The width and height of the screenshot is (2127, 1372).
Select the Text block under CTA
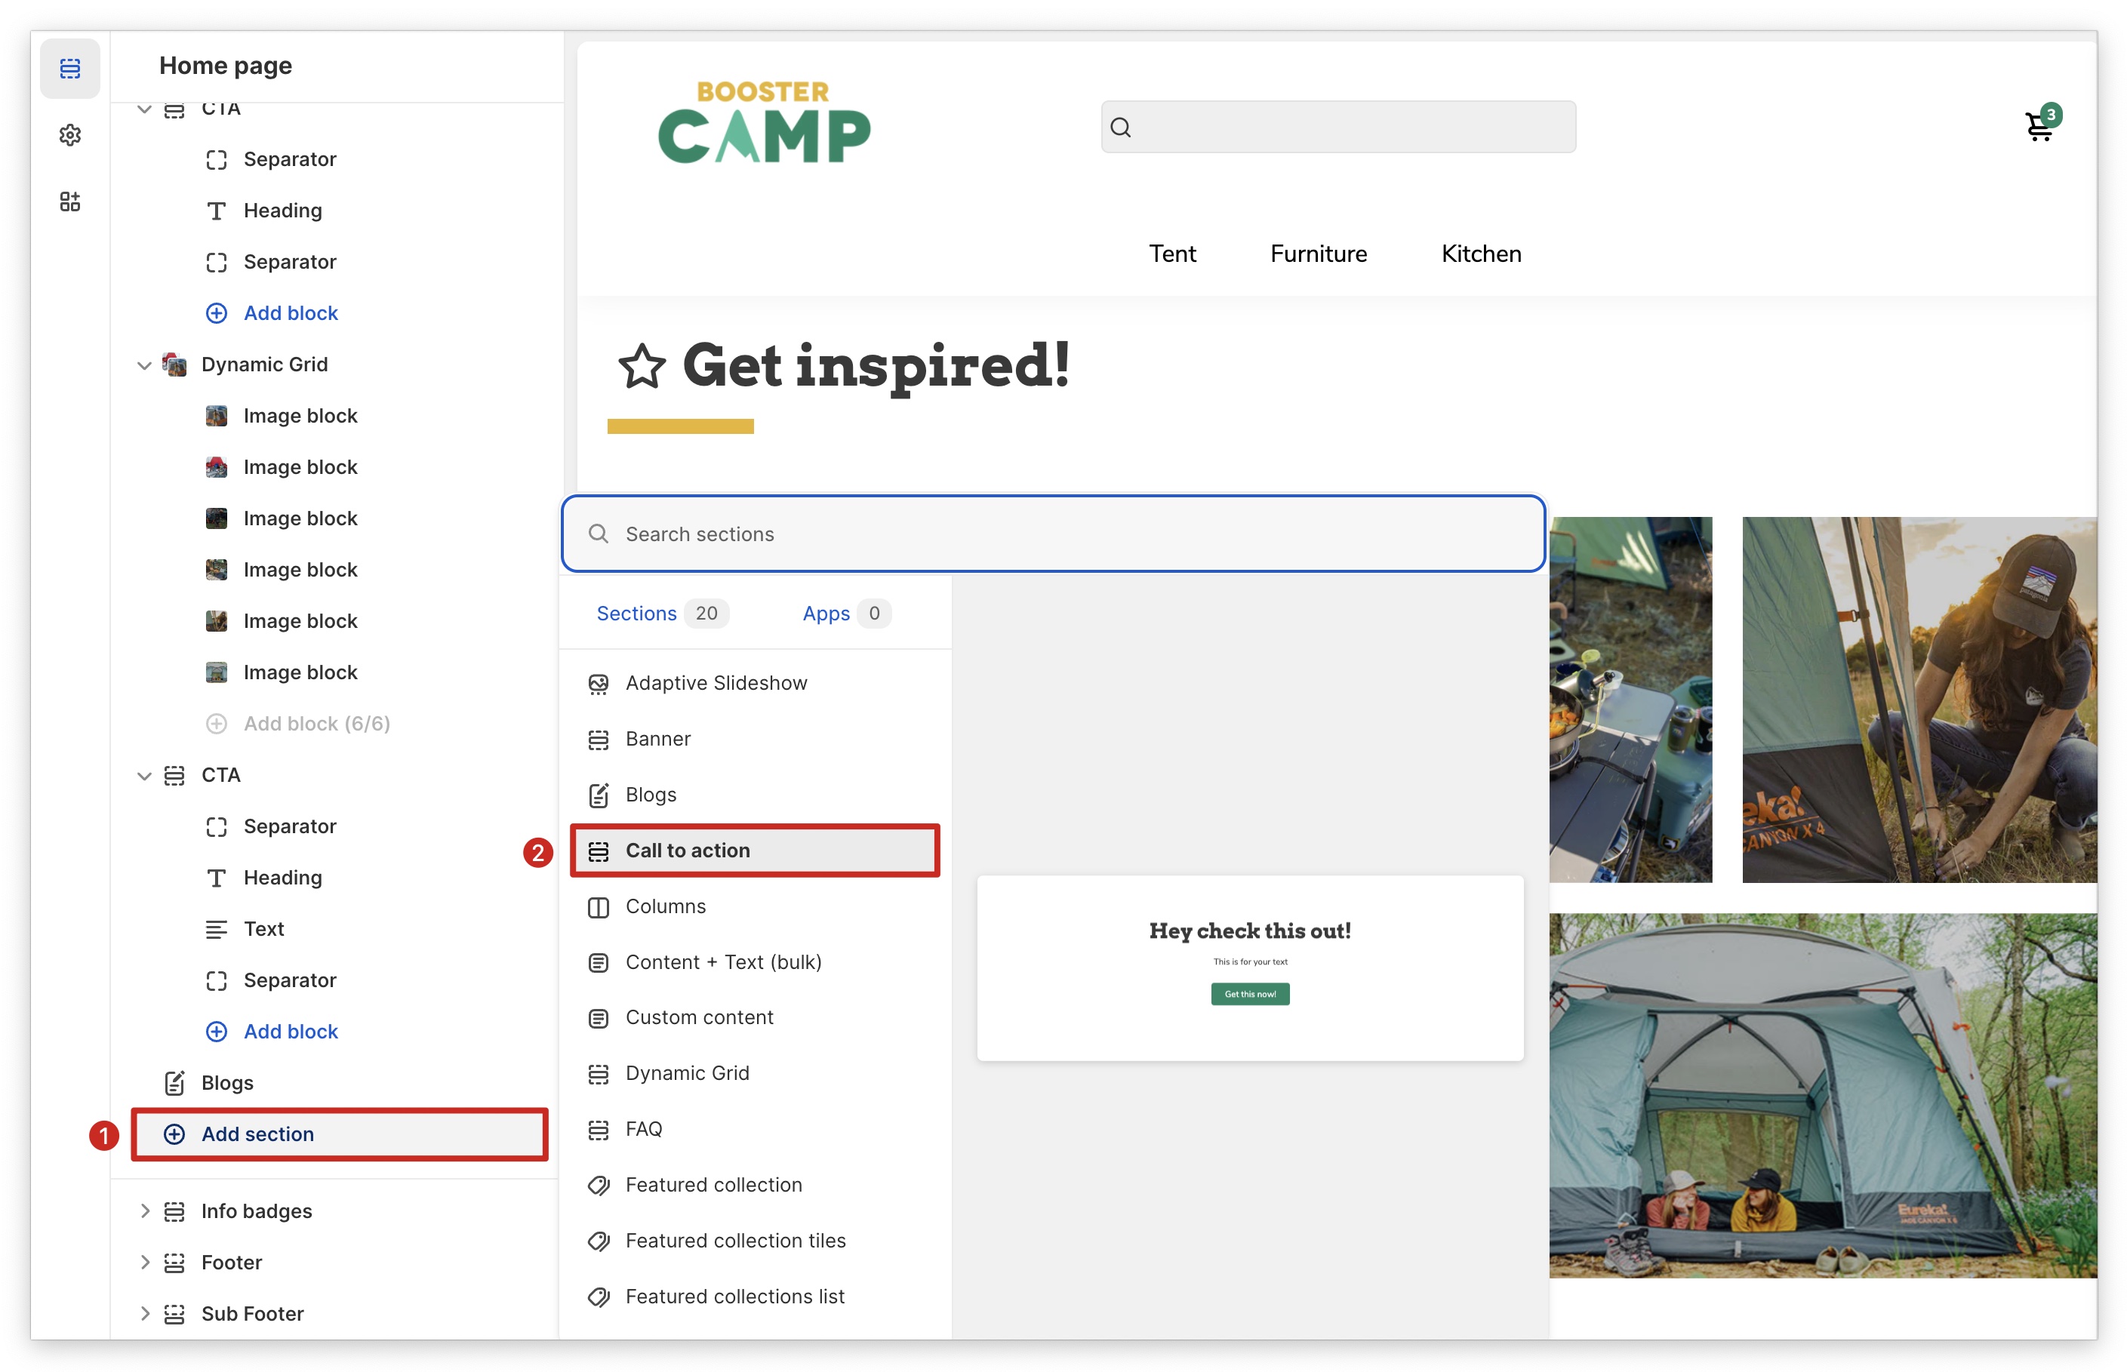click(x=263, y=929)
